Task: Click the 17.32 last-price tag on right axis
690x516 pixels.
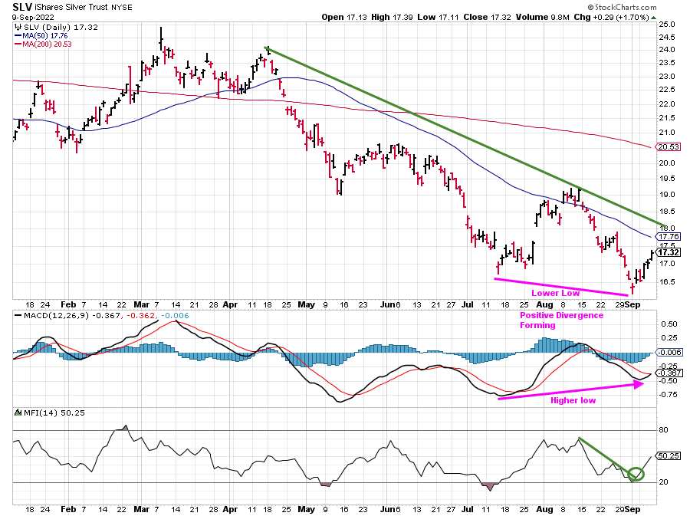Action: [669, 252]
